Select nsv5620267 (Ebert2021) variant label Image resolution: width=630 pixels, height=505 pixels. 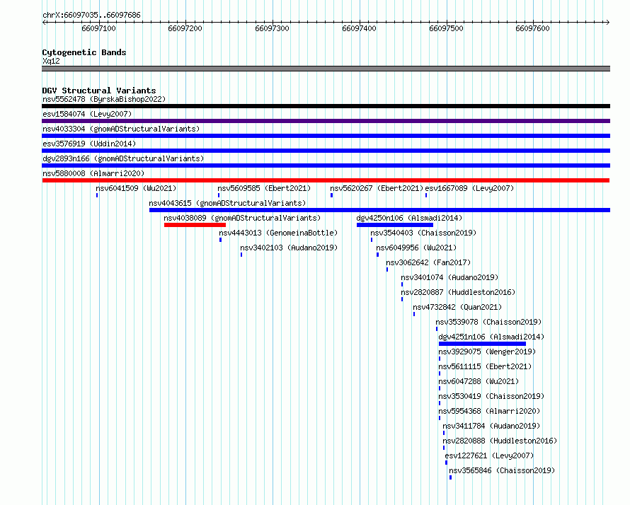[377, 188]
